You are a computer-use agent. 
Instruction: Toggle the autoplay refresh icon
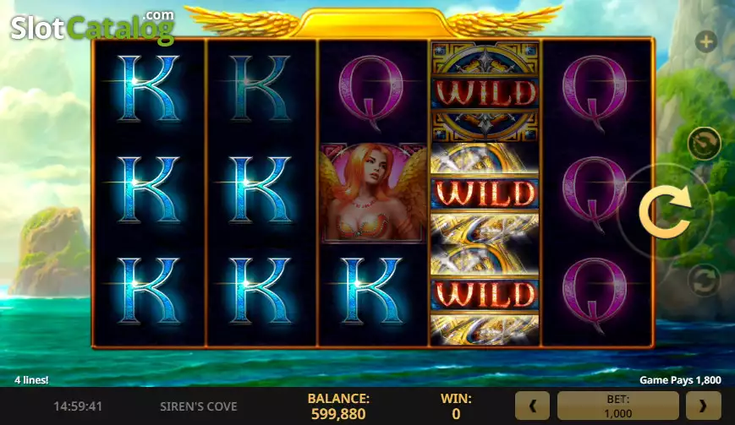704,280
